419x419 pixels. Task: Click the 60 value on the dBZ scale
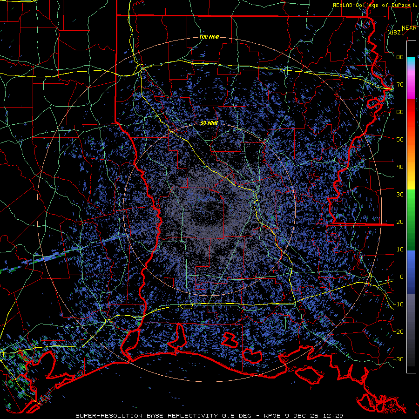(x=400, y=112)
